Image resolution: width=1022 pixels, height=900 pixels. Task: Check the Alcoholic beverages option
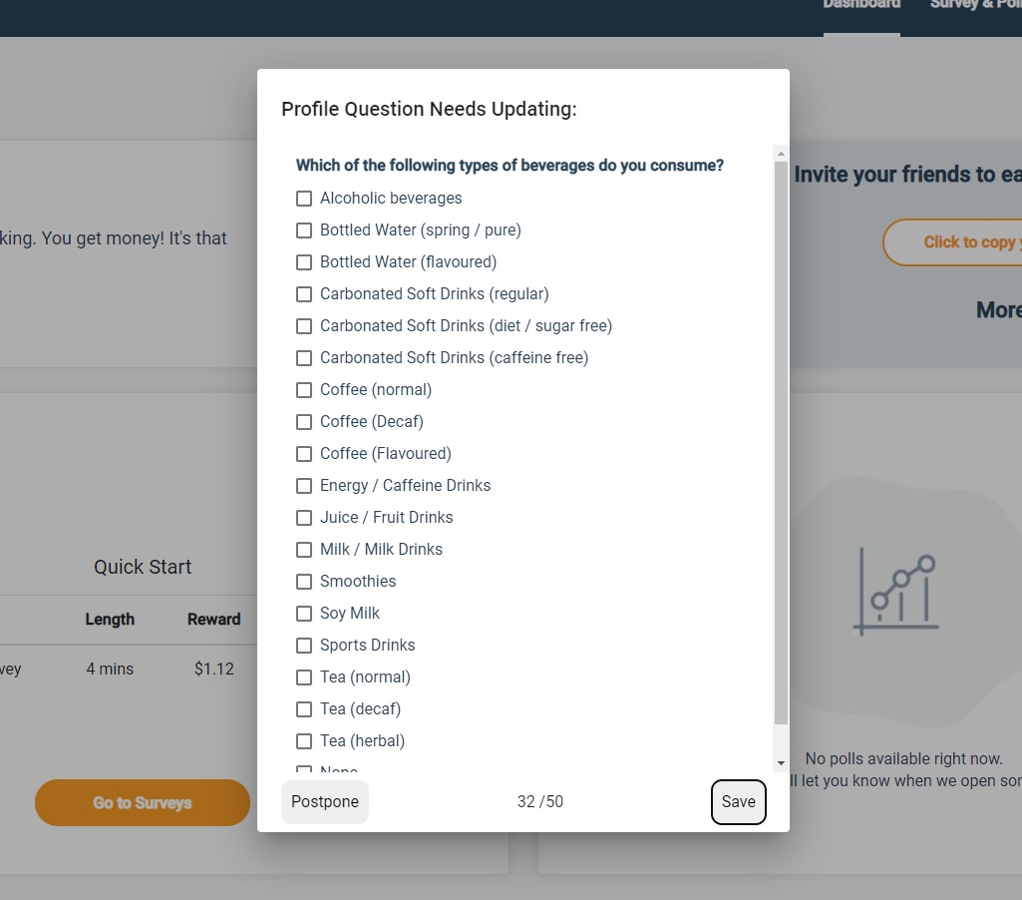click(304, 199)
